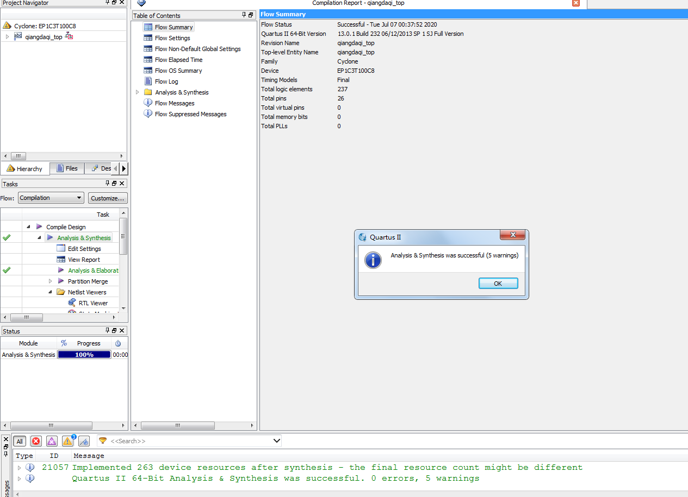Click the Analysis & Synthesis 100% progress bar
This screenshot has height=497, width=688.
click(x=84, y=355)
